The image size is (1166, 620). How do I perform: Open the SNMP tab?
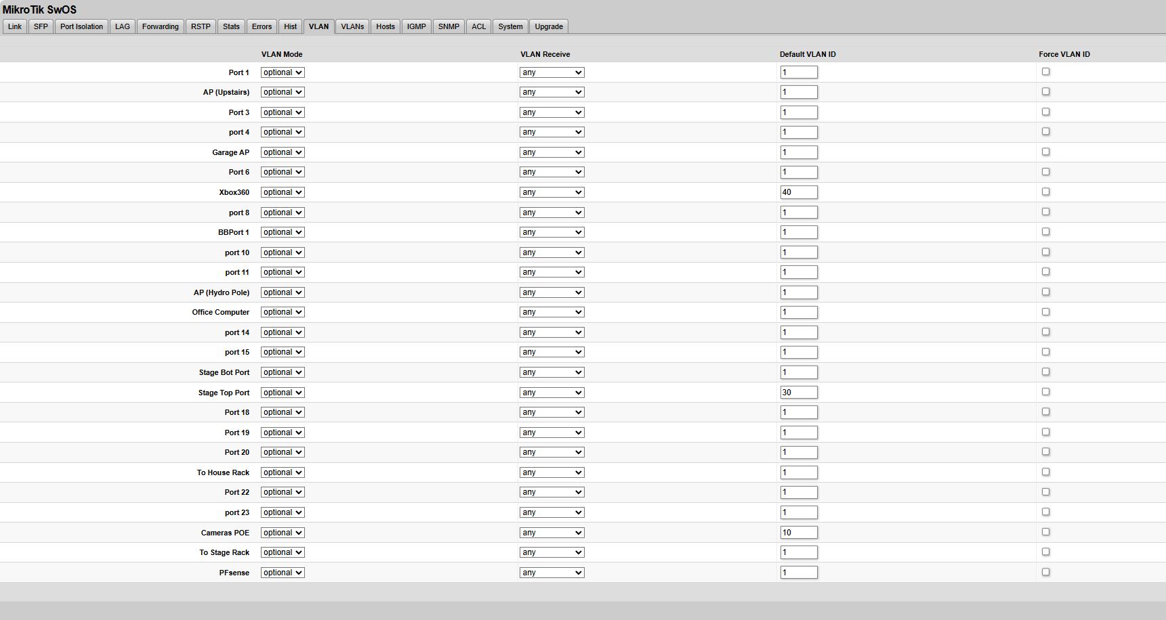(449, 26)
